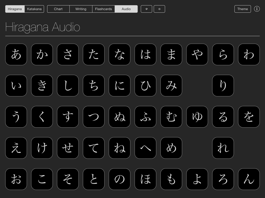Tap the ち (chi) tile
The image size is (265, 198).
tap(94, 86)
